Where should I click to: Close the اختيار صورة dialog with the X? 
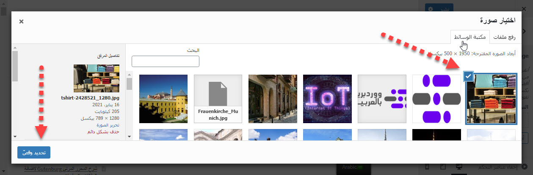coord(22,22)
